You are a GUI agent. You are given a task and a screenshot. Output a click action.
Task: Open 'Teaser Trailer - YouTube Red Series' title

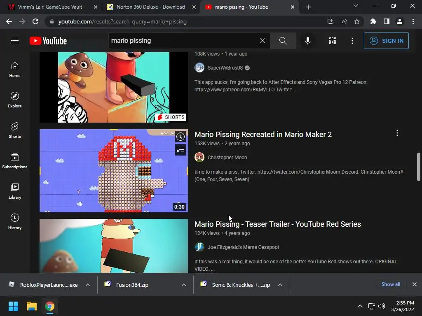point(278,224)
